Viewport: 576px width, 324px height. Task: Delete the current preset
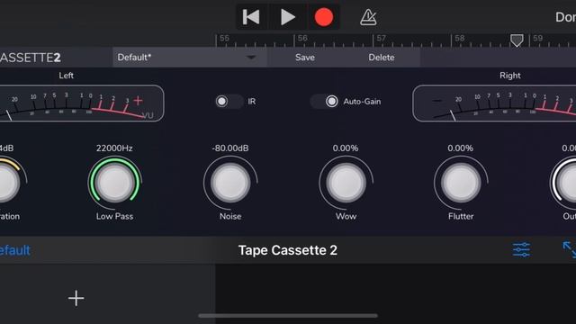(x=382, y=58)
